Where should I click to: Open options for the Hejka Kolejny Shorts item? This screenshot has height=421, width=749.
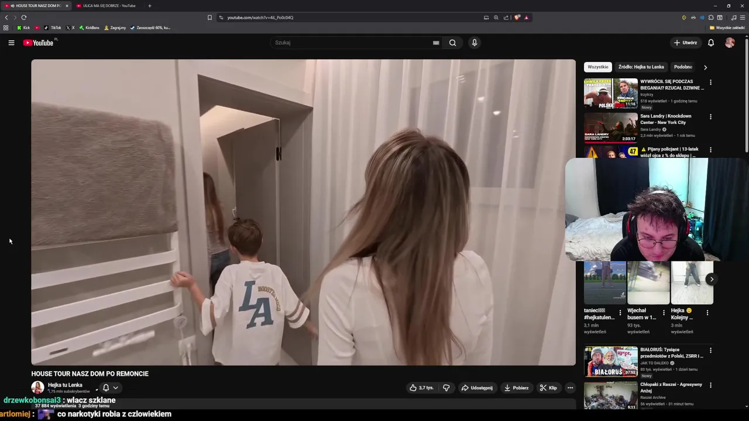(707, 313)
